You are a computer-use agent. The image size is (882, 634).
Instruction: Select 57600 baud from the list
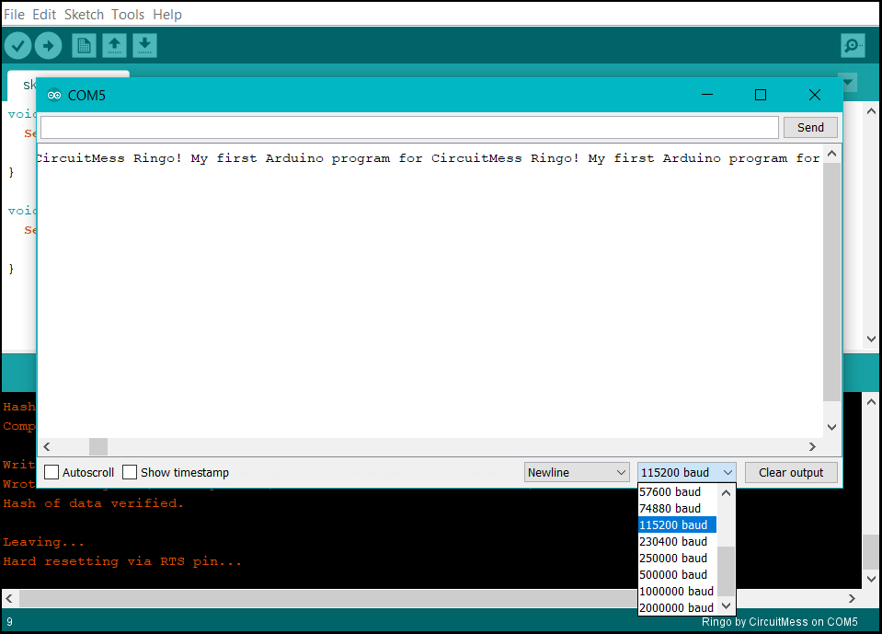click(x=670, y=492)
